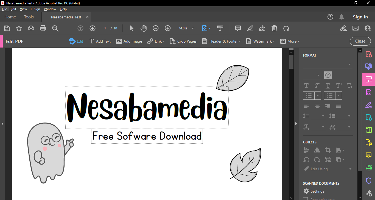Toggle center text alignment
The width and height of the screenshot is (375, 200).
(317, 106)
